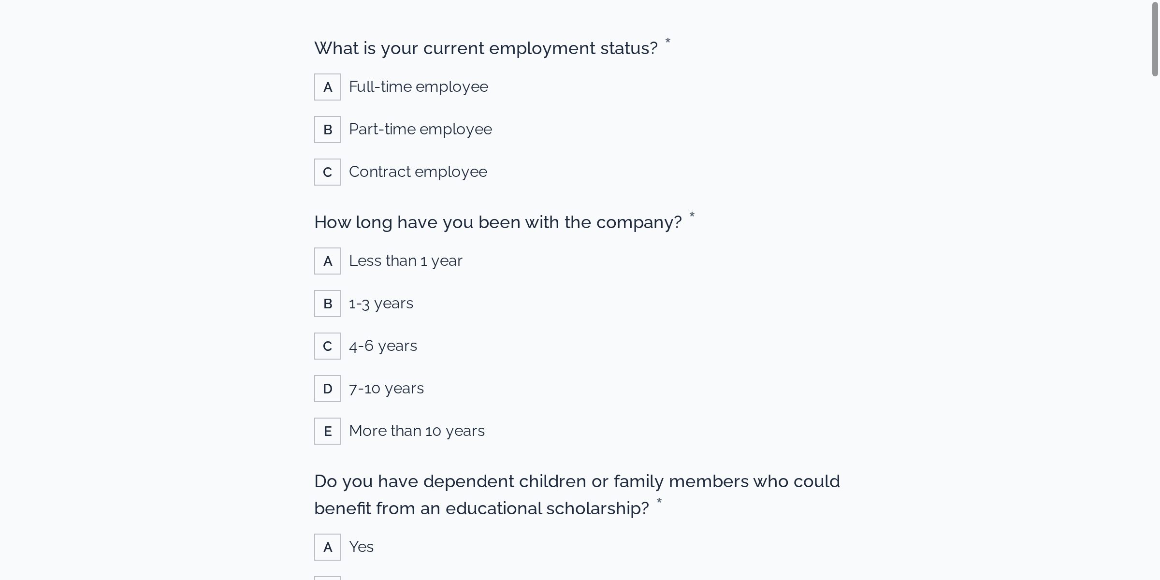The width and height of the screenshot is (1160, 580).
Task: Choose the "4-6 years" answer
Action: 383,346
